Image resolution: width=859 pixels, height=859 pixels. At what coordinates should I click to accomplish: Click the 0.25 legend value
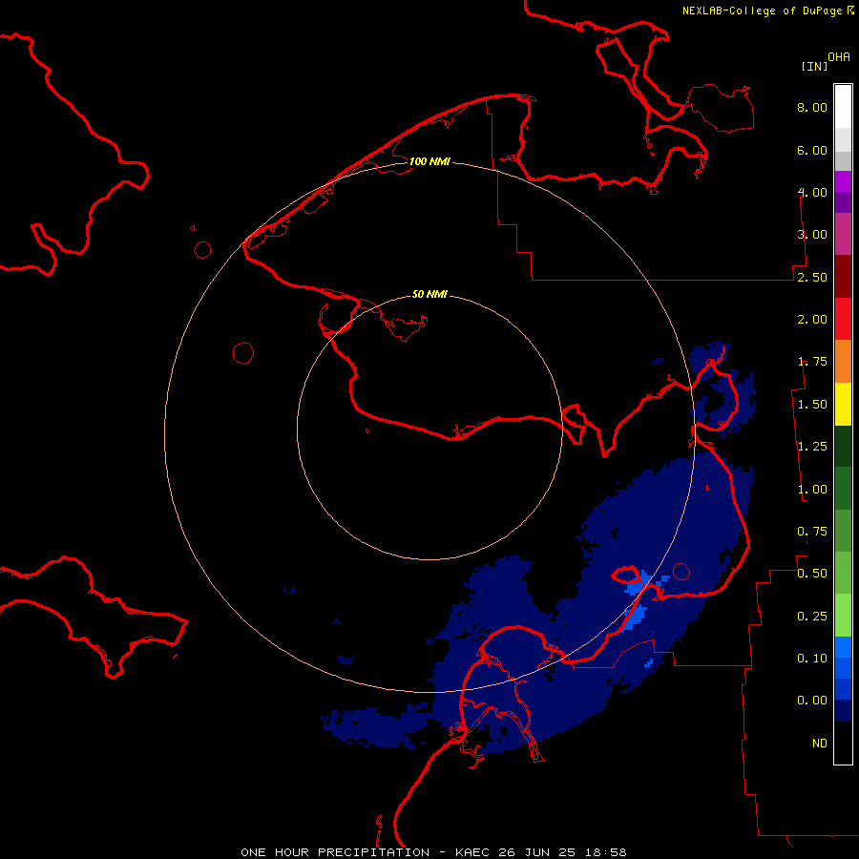coord(812,617)
